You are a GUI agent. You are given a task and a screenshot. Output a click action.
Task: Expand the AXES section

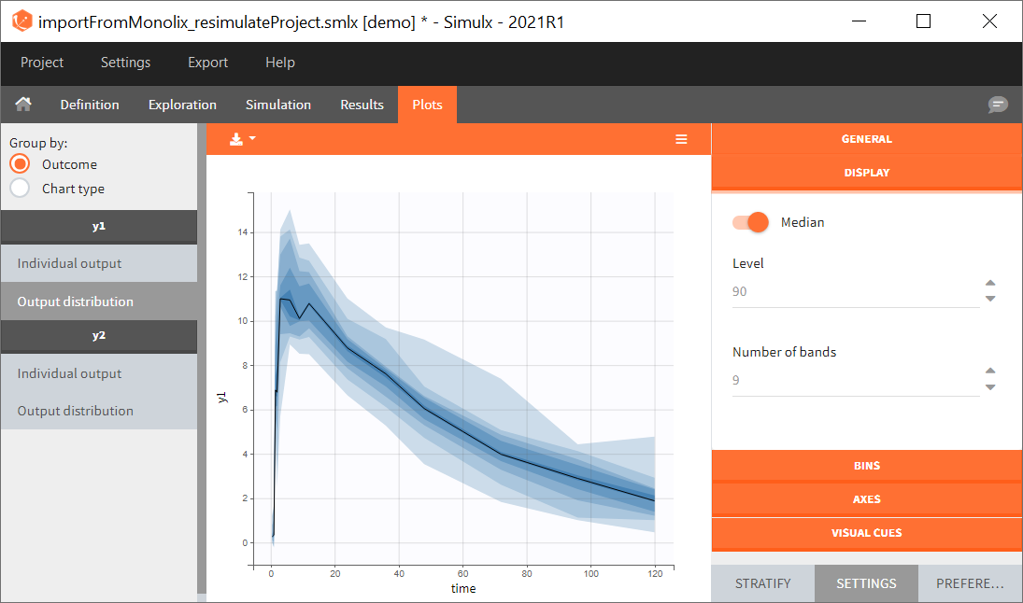pyautogui.click(x=867, y=499)
